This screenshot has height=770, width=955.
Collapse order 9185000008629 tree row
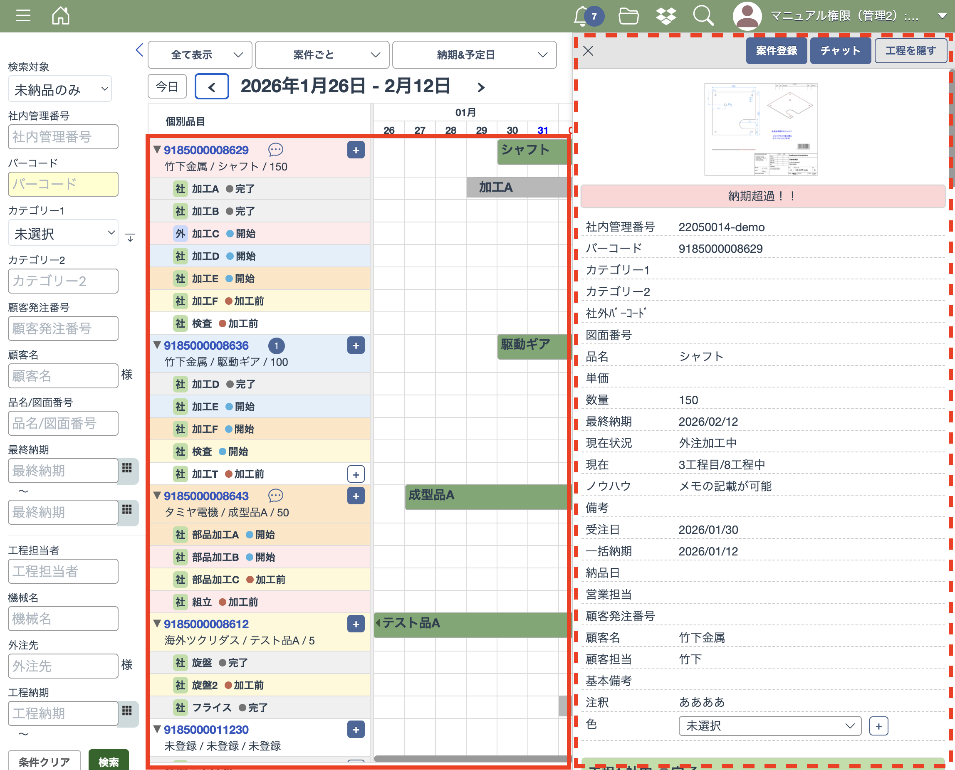[x=157, y=150]
